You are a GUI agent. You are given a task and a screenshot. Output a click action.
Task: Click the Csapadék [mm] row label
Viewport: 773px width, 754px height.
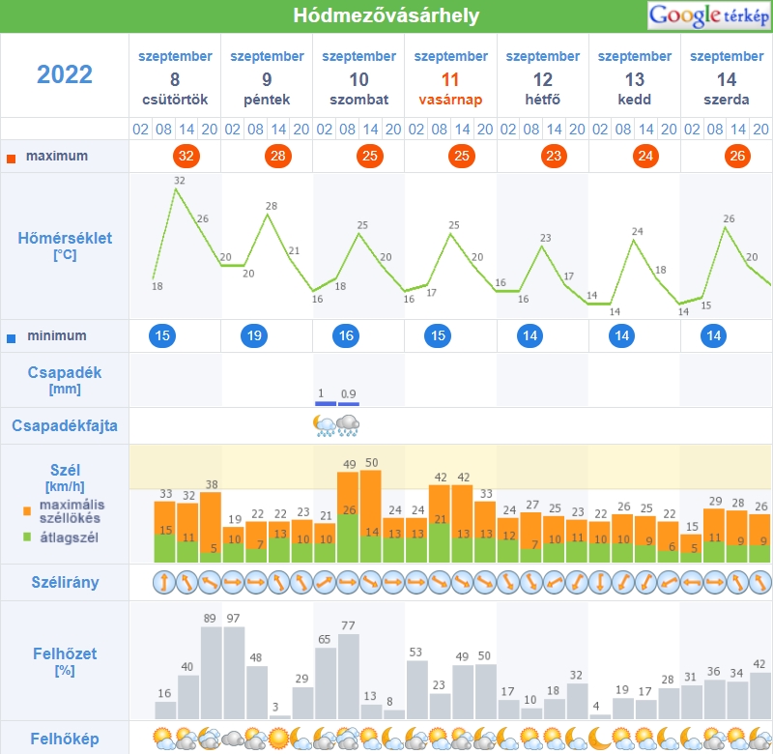(x=65, y=380)
